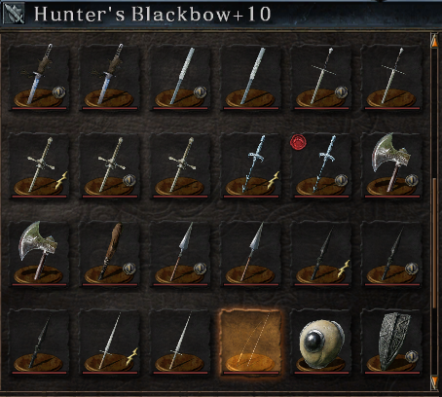This screenshot has width=442, height=397.
Task: Choose the battle axe with equipped badge
Action: pyautogui.click(x=392, y=165)
